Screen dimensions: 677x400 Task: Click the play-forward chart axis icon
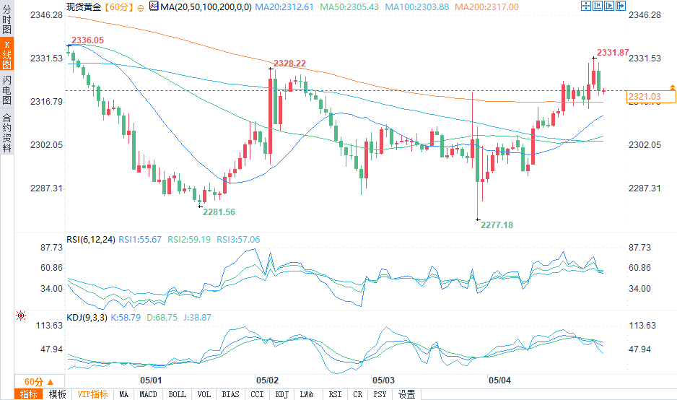pos(609,6)
